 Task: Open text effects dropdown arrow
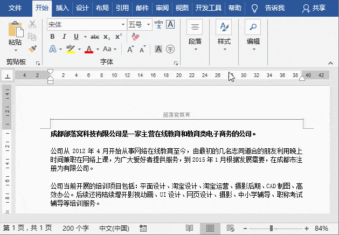pyautogui.click(x=60, y=49)
